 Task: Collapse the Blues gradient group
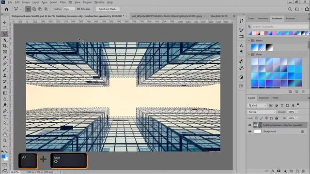coord(249,54)
